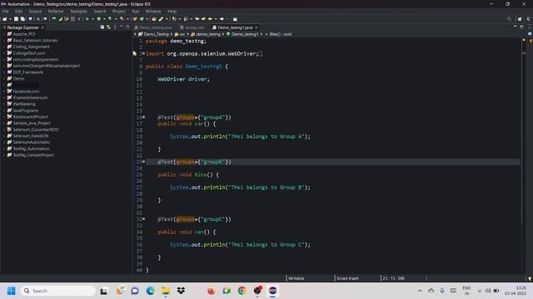
Task: Close the Package Explorer view tab
Action: point(42,27)
